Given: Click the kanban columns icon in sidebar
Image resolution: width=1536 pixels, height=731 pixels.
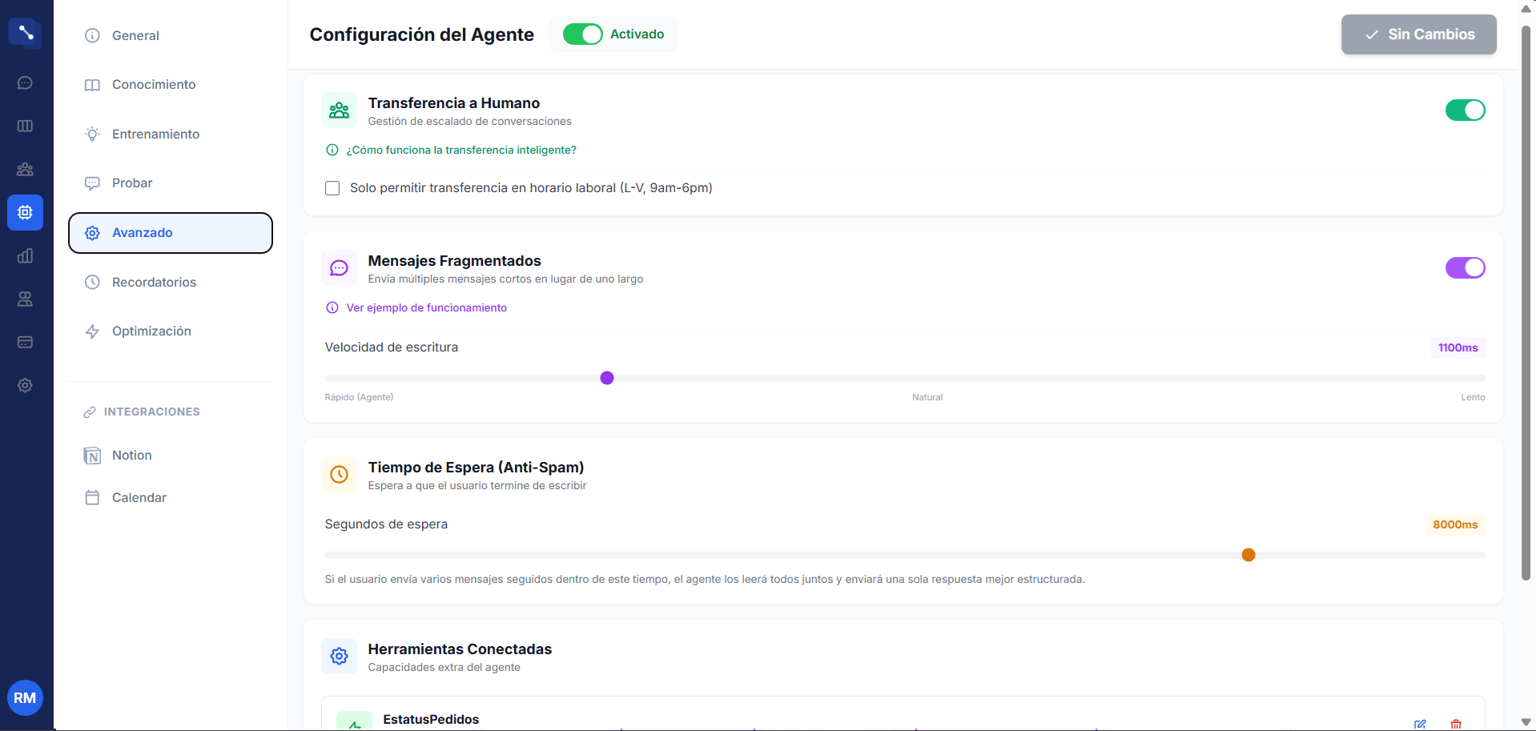Looking at the screenshot, I should coord(25,127).
